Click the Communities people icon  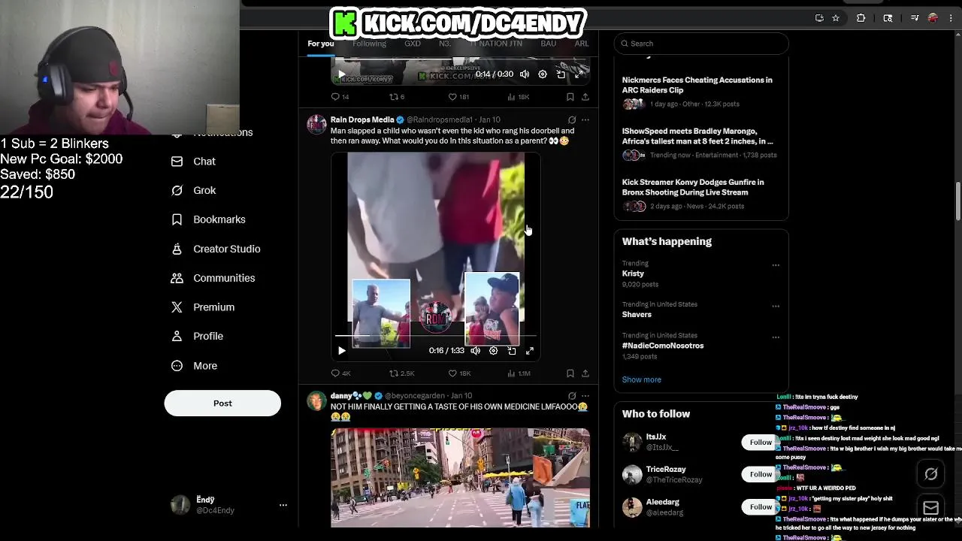click(x=177, y=278)
